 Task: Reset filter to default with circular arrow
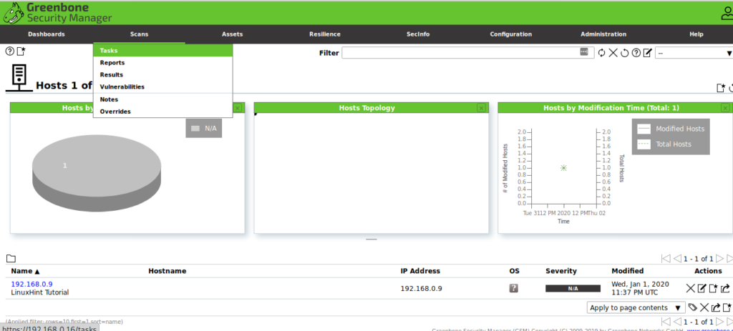(x=624, y=53)
